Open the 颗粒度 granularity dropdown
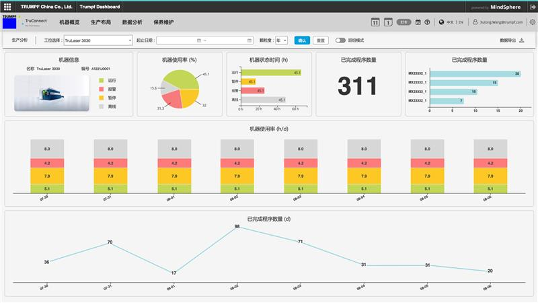538x303 pixels. [281, 40]
